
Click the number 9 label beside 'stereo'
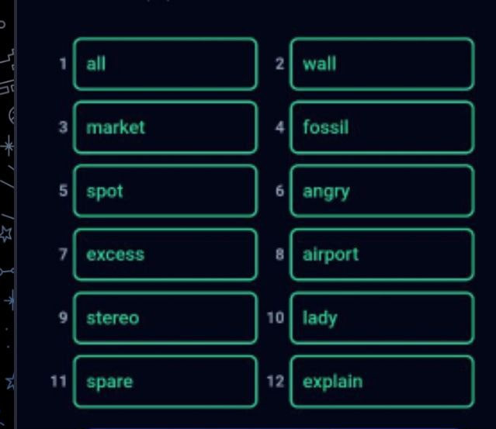tap(63, 318)
